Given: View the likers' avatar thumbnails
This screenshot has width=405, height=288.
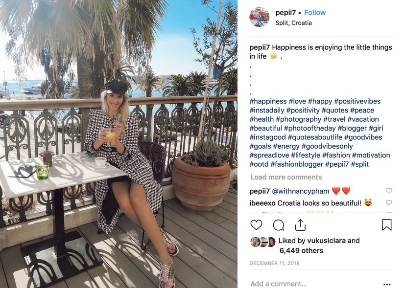Looking at the screenshot, I should [x=262, y=242].
